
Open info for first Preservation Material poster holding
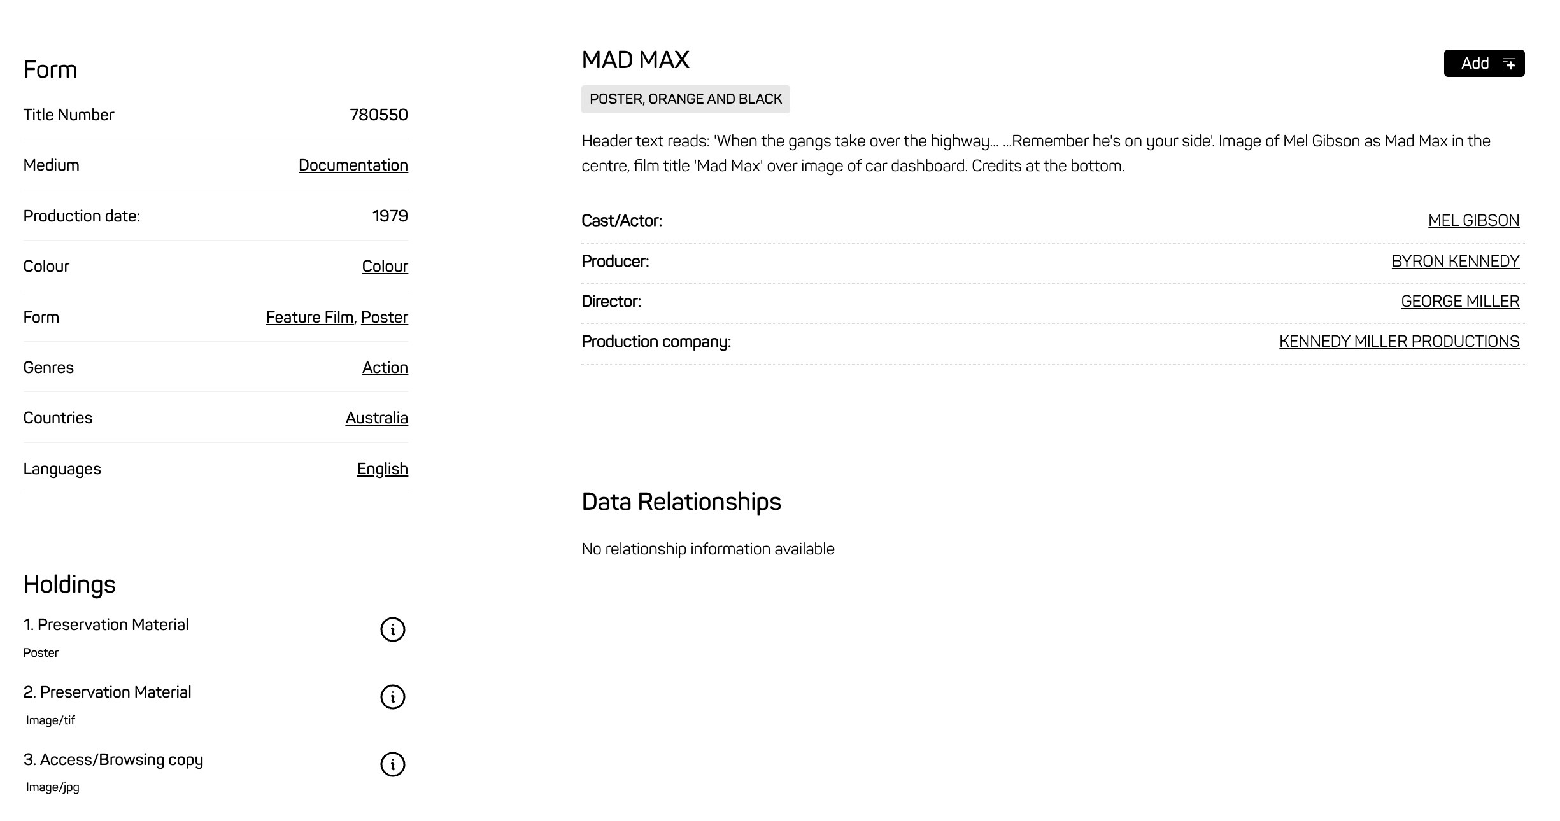tap(392, 629)
